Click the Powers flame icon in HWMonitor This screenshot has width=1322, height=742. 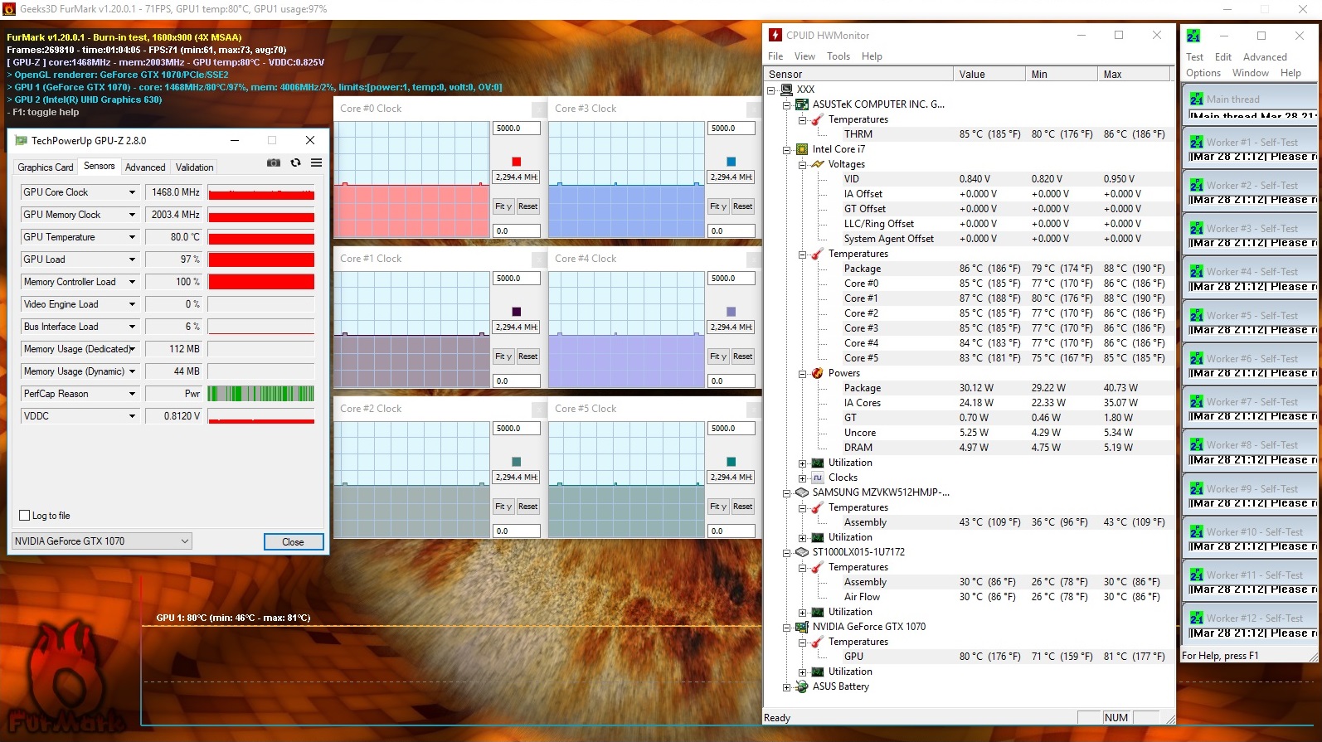click(818, 373)
